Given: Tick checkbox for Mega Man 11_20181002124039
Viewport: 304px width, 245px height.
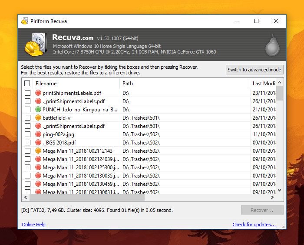Looking at the screenshot, I should (x=27, y=159).
